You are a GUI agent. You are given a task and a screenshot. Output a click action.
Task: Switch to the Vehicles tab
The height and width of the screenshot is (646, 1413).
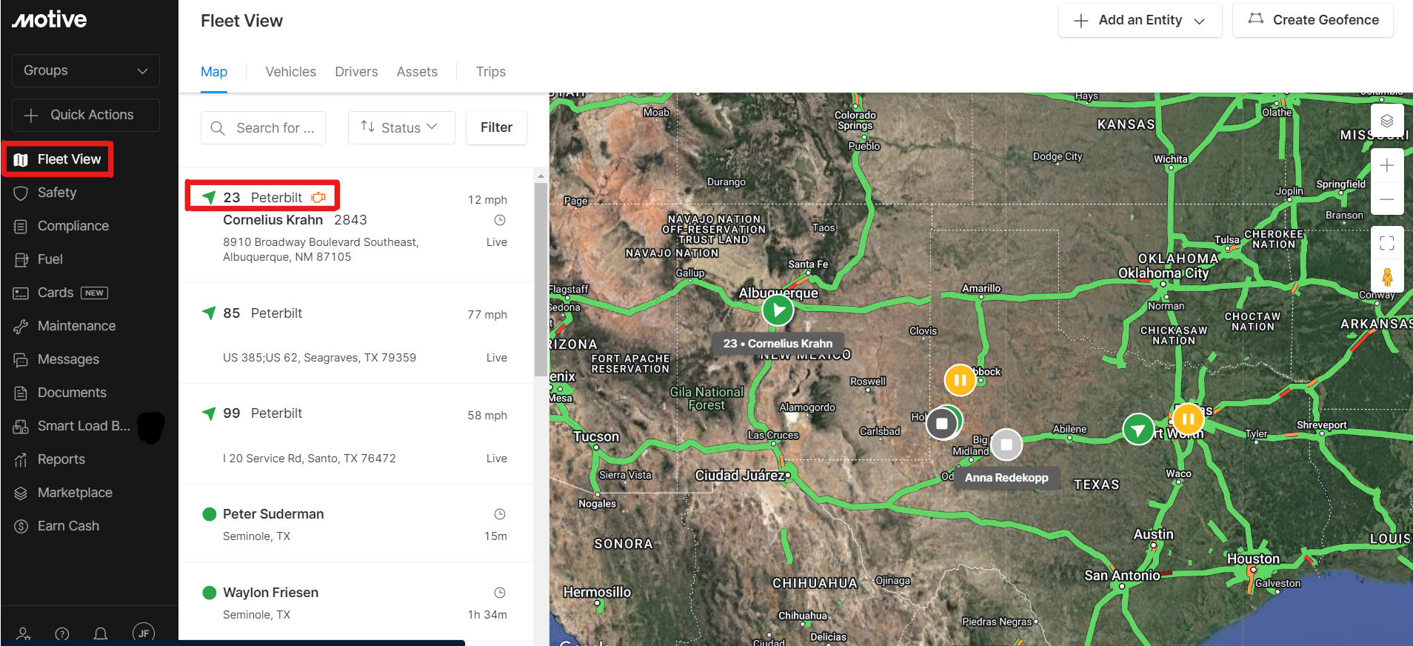(290, 72)
